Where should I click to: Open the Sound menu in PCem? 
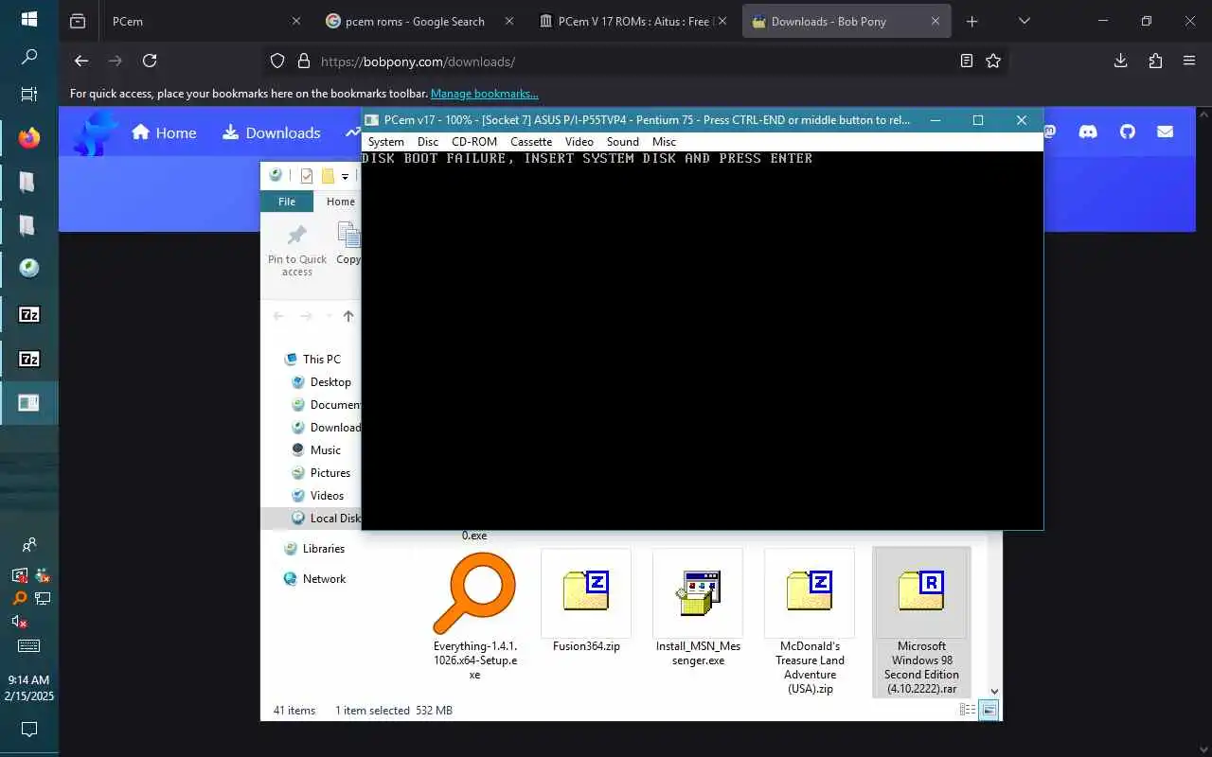(x=623, y=142)
